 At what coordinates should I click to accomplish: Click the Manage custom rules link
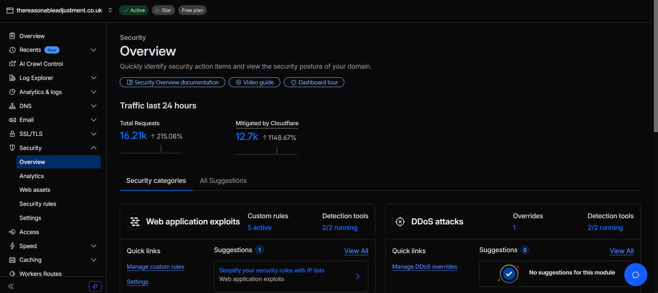point(155,267)
